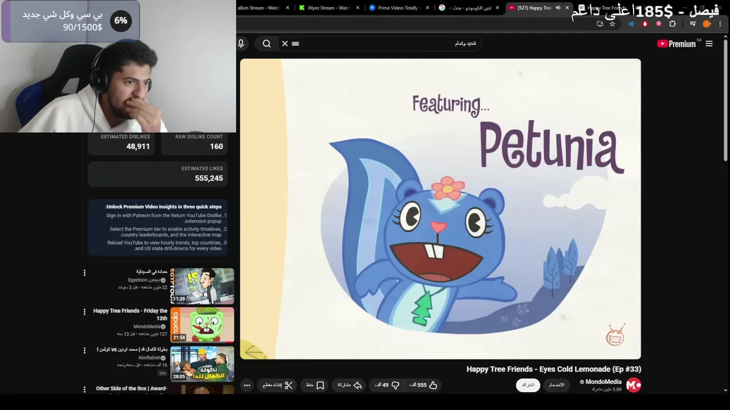Open Happy Tree Friends - Friday the 13th title
The height and width of the screenshot is (410, 730).
(x=130, y=314)
